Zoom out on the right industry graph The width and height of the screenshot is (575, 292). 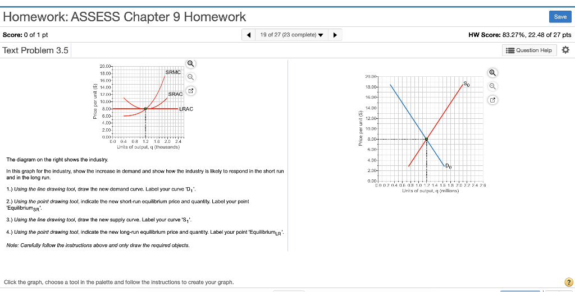[493, 86]
